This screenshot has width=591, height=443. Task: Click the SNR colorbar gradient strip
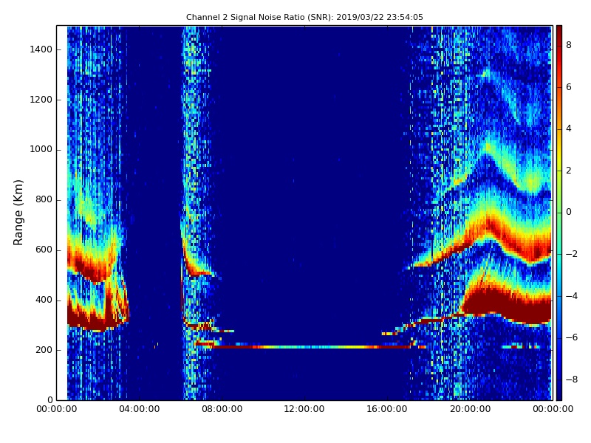pos(559,213)
